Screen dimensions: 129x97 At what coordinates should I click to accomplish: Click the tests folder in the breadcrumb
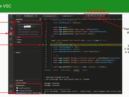point(45,19)
